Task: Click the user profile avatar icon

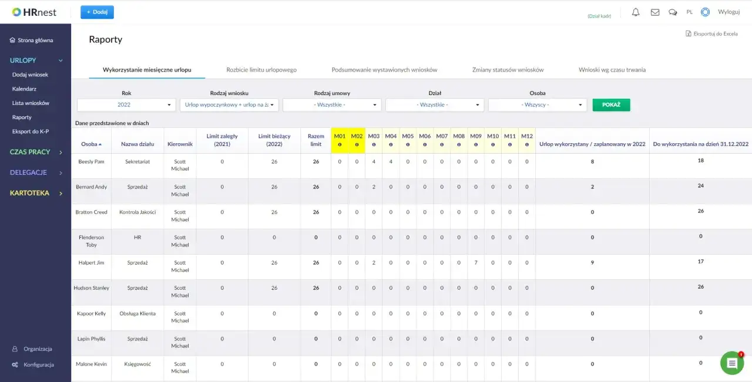Action: 705,12
